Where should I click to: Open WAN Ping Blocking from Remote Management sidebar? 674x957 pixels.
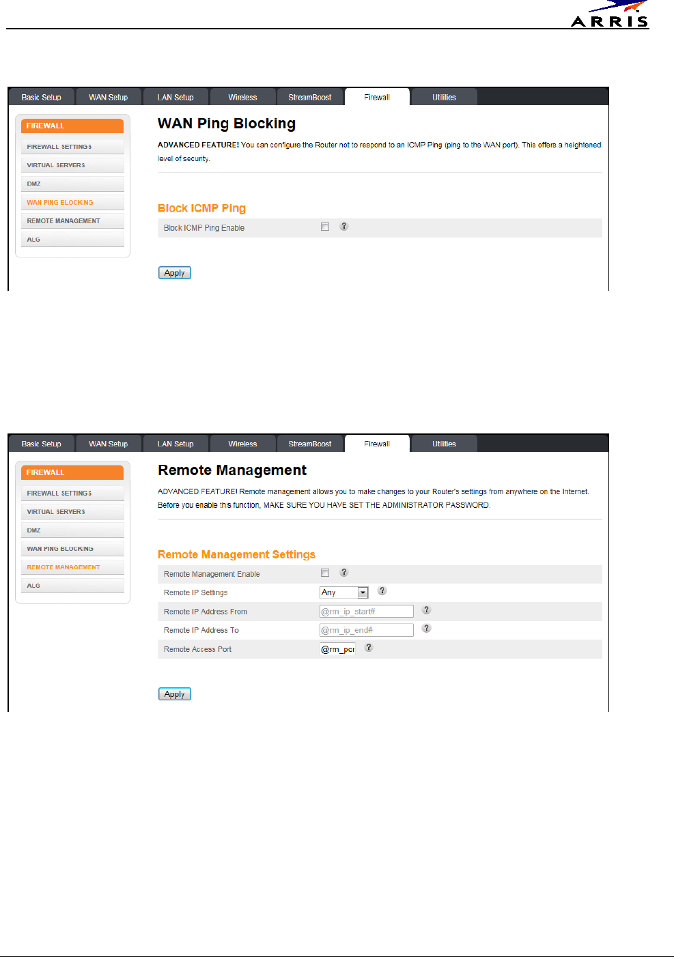[x=72, y=548]
